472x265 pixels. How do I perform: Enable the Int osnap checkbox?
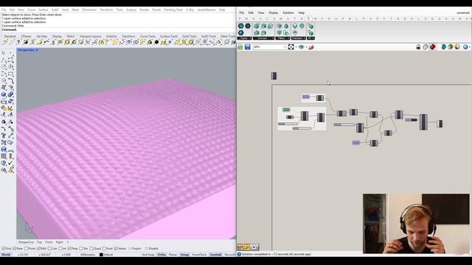tap(60, 249)
